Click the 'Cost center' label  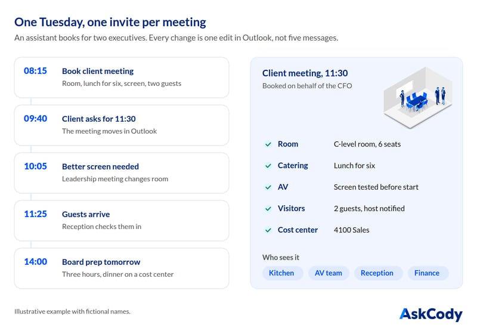298,230
